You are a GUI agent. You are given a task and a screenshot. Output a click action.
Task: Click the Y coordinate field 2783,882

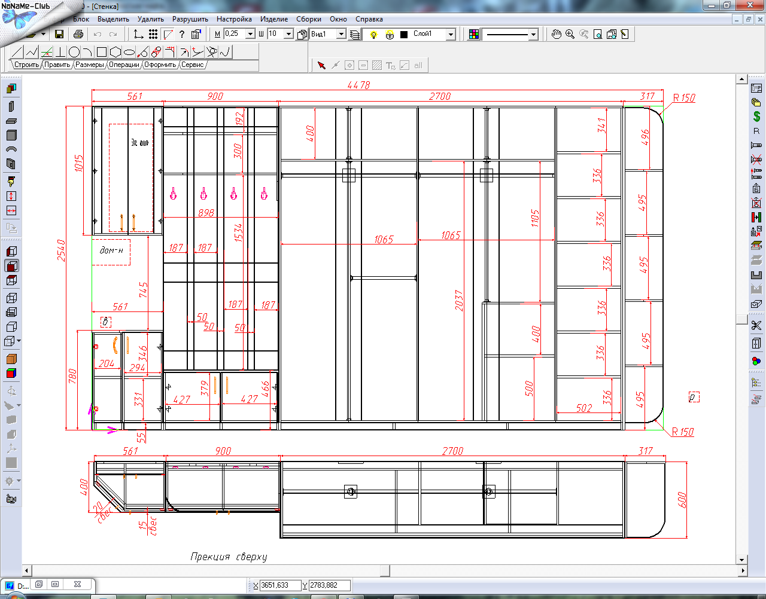pos(329,585)
